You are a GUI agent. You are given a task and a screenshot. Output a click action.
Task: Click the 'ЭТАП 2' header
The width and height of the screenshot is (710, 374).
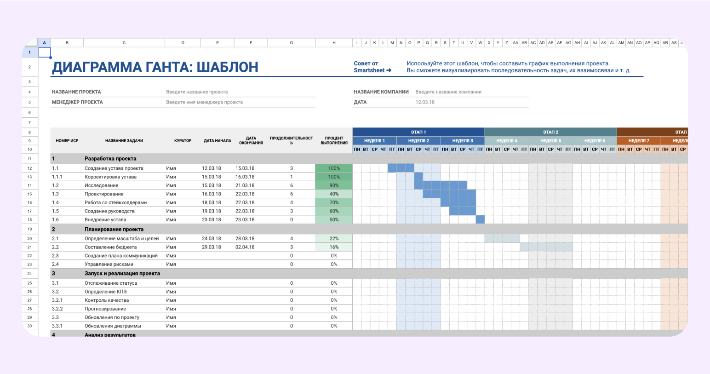point(550,132)
